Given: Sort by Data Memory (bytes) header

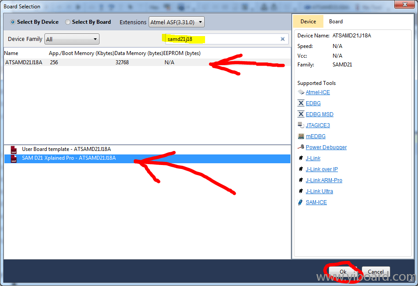Looking at the screenshot, I should click(x=139, y=53).
